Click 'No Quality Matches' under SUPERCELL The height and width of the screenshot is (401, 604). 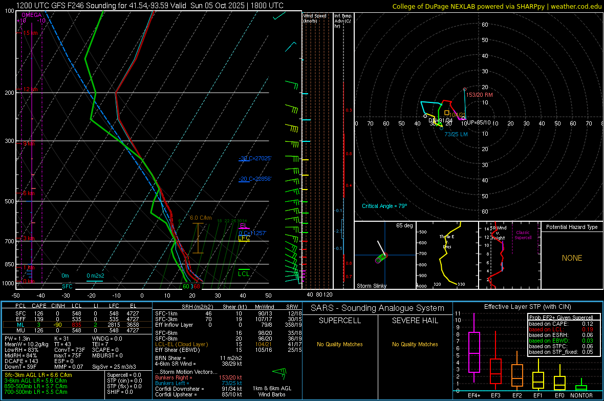(x=340, y=344)
